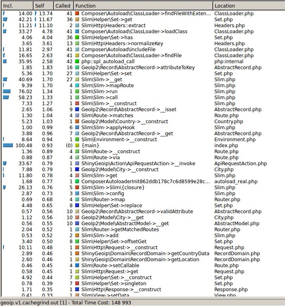This screenshot has width=285, height=306.
Task: Sort by the Self column header
Action: [44, 6]
